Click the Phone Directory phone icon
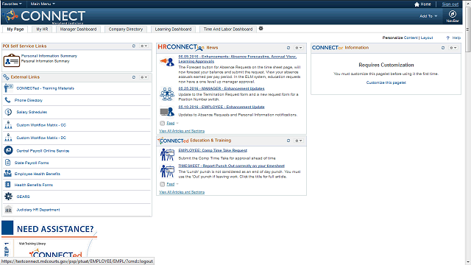Image resolution: width=471 pixels, height=265 pixels. pyautogui.click(x=7, y=100)
